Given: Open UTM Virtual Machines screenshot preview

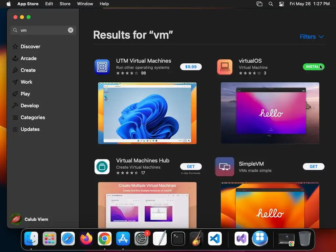Looking at the screenshot, I should tap(147, 113).
